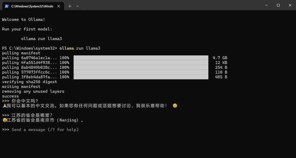This screenshot has height=158, width=296.
Task: Click the smiling emoji ending the first reply
Action: (175, 106)
